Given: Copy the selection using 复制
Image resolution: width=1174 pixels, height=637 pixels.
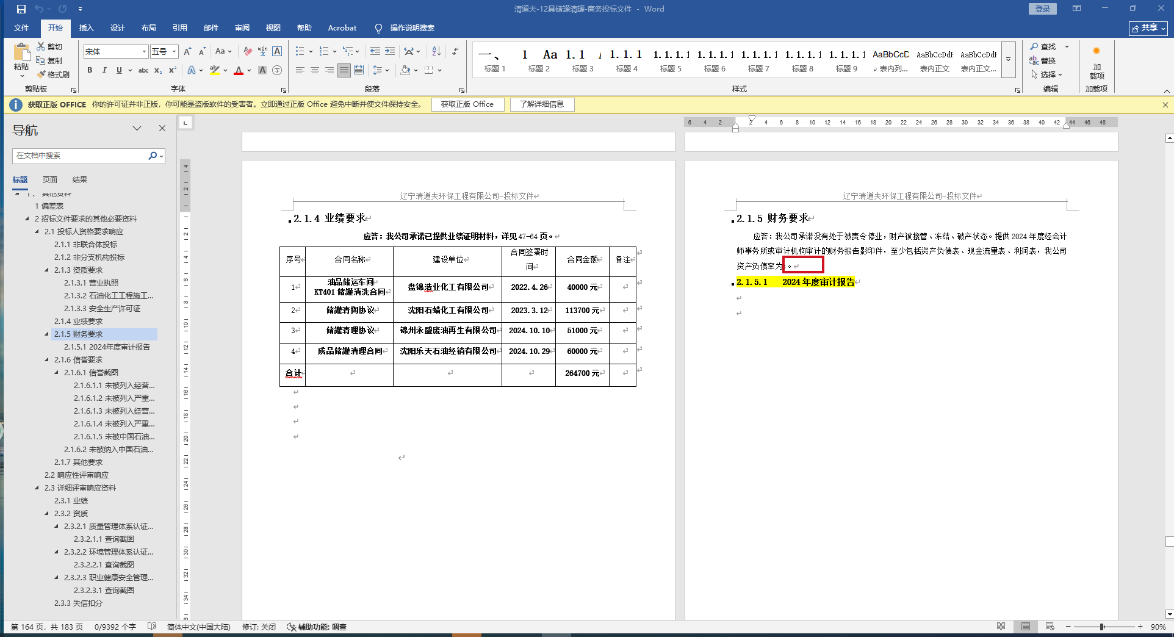Looking at the screenshot, I should click(x=49, y=60).
